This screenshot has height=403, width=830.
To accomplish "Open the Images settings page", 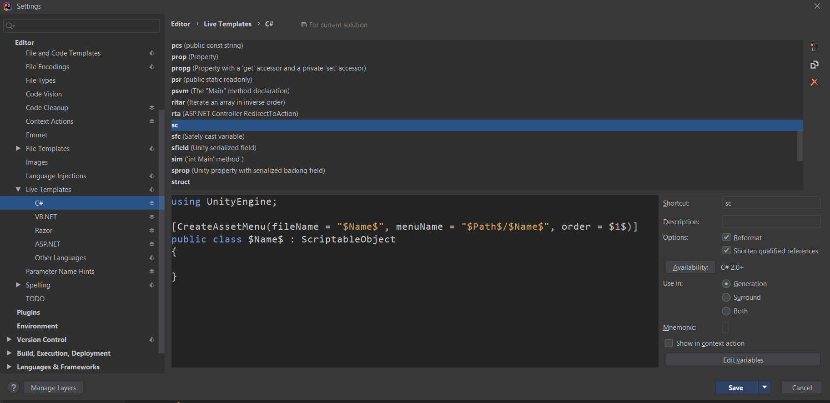I will point(37,162).
